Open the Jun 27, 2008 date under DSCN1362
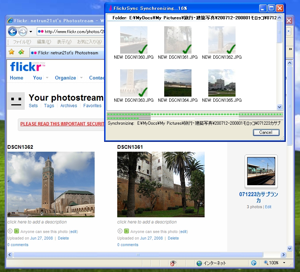 point(42,238)
